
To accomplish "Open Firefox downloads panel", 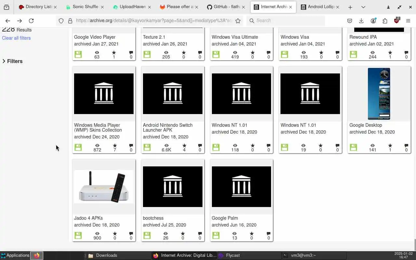I will (x=361, y=21).
